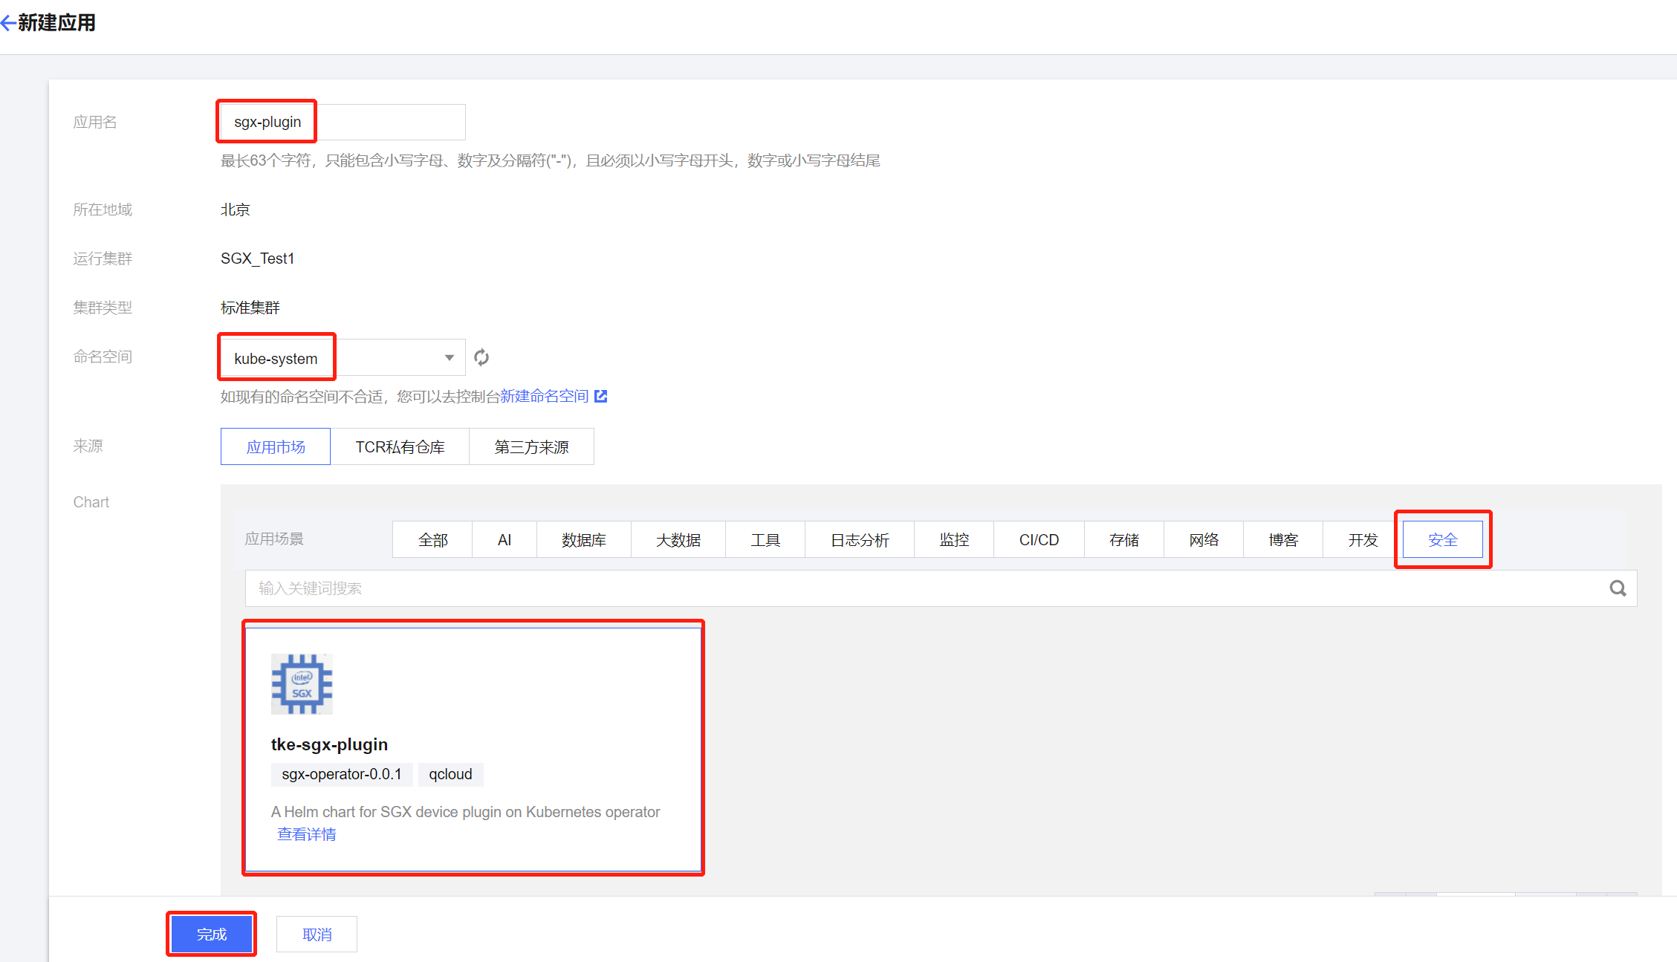Select the Intel SGX chart icon

tap(302, 684)
